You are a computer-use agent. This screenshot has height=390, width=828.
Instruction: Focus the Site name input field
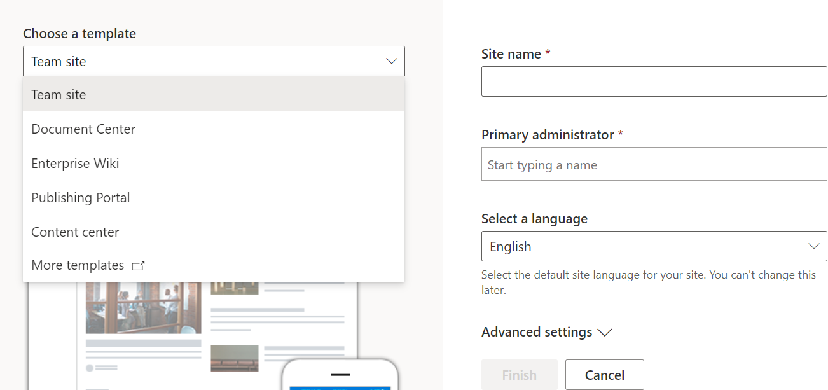click(654, 81)
